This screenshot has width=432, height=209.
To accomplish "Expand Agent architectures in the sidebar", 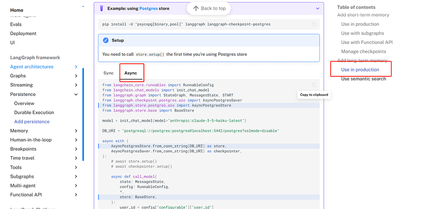I will [x=76, y=67].
